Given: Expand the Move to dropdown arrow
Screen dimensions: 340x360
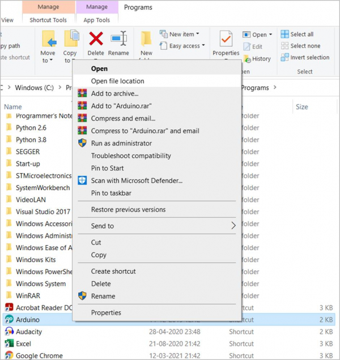Looking at the screenshot, I should pos(51,60).
